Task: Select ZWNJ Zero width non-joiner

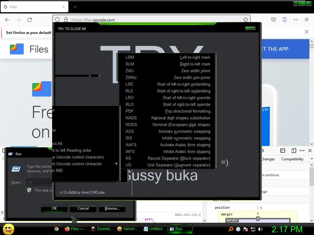Action: point(168,77)
